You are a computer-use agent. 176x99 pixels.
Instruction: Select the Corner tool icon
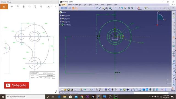(97, 8)
